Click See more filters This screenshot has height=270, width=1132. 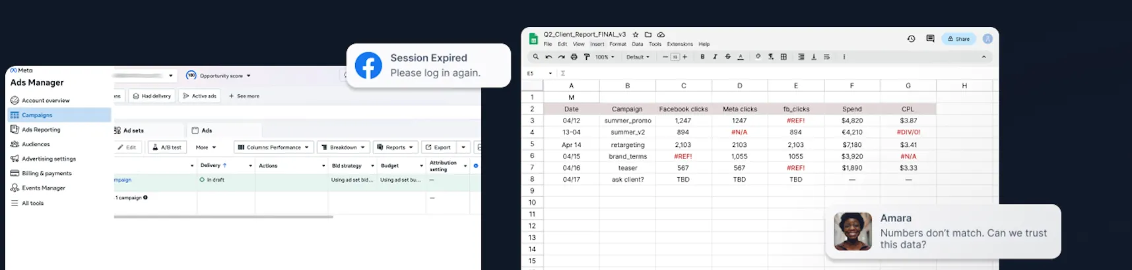244,96
